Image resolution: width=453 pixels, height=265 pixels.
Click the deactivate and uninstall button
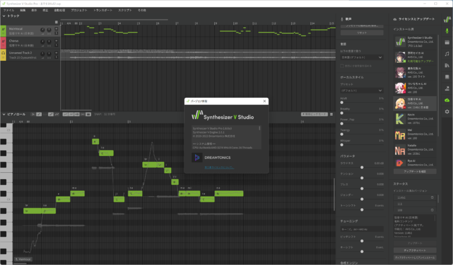[x=415, y=257]
